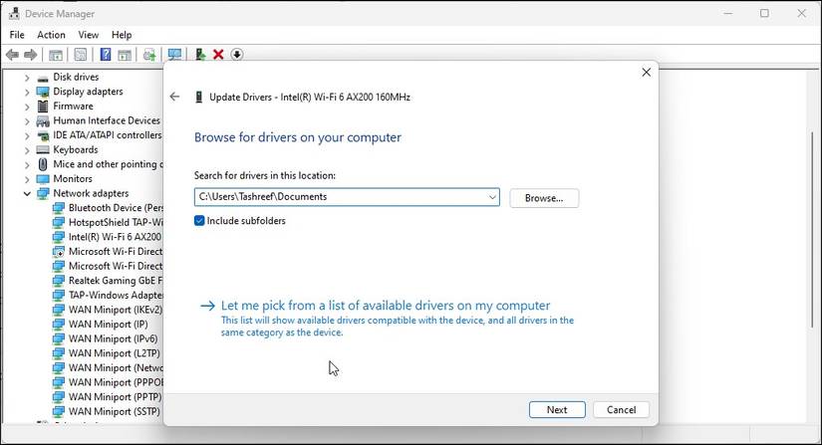Click the Mice and other pointing devices icon

(x=43, y=164)
